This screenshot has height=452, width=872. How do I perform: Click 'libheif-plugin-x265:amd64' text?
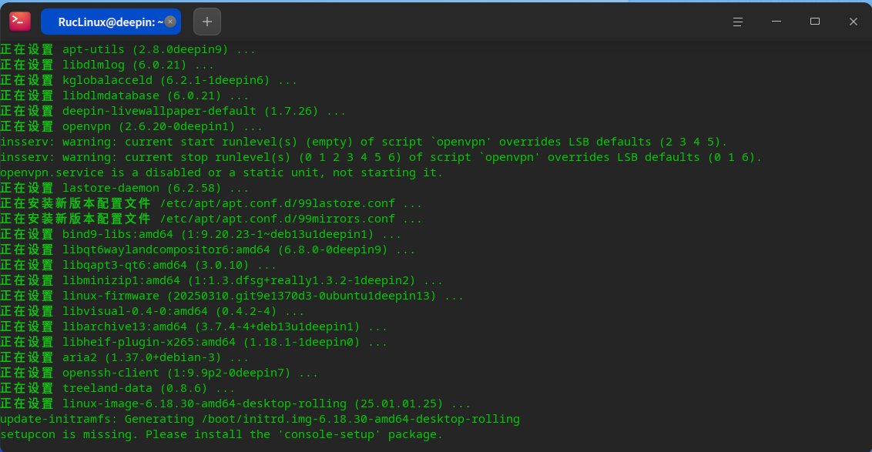click(x=149, y=342)
